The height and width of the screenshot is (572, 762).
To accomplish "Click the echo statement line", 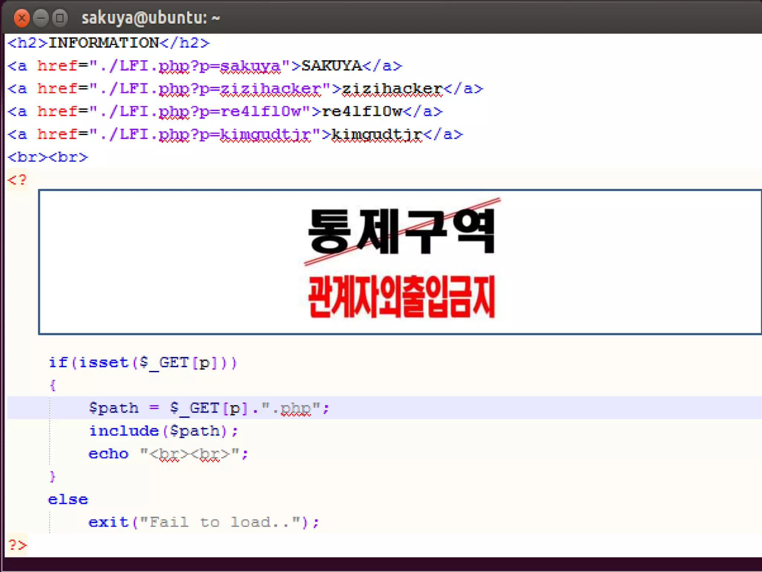I will point(167,454).
